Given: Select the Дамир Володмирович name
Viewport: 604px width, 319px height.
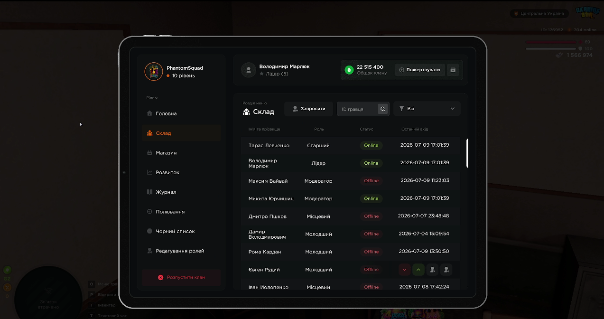Looking at the screenshot, I should (x=267, y=234).
